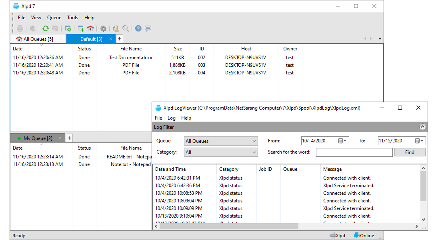Image resolution: width=440 pixels, height=240 pixels.
Task: Click the log scroll right arrow
Action: (x=417, y=226)
